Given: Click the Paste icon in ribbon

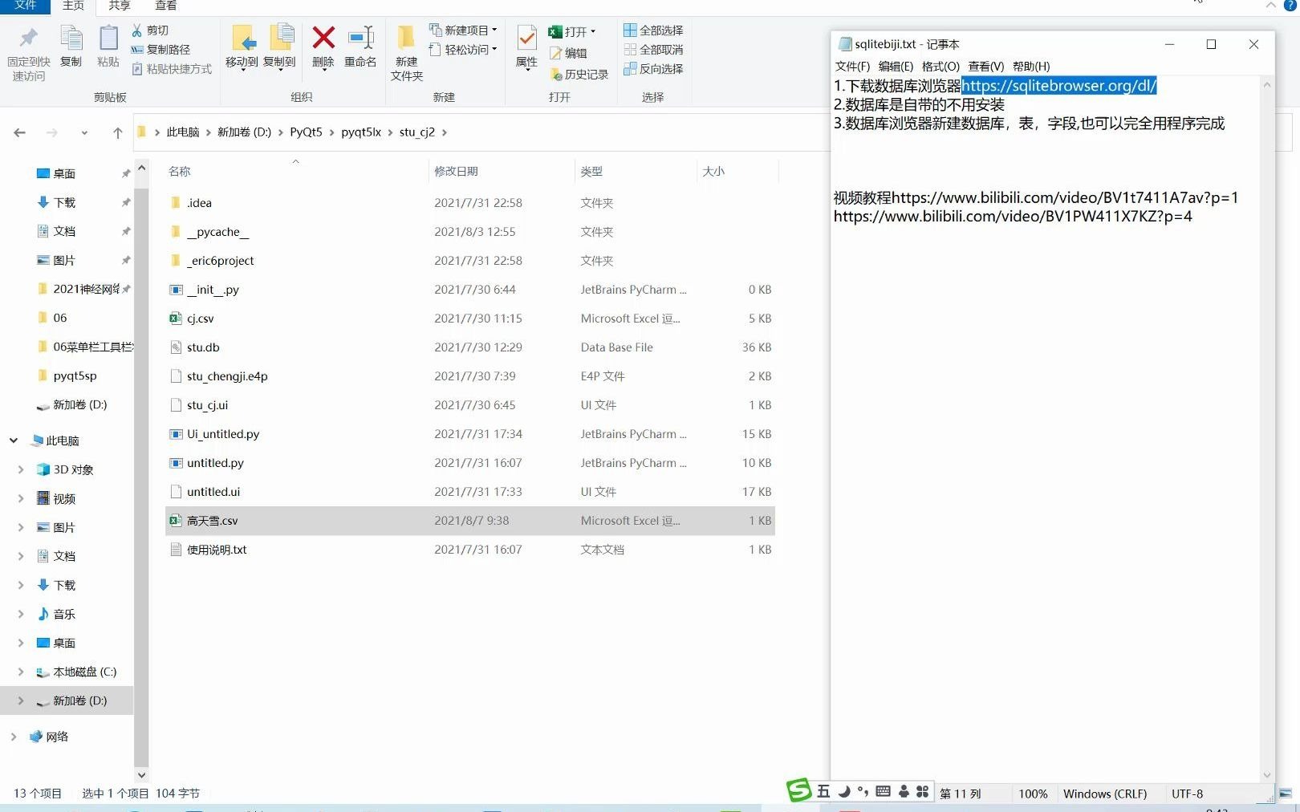Looking at the screenshot, I should (x=108, y=39).
